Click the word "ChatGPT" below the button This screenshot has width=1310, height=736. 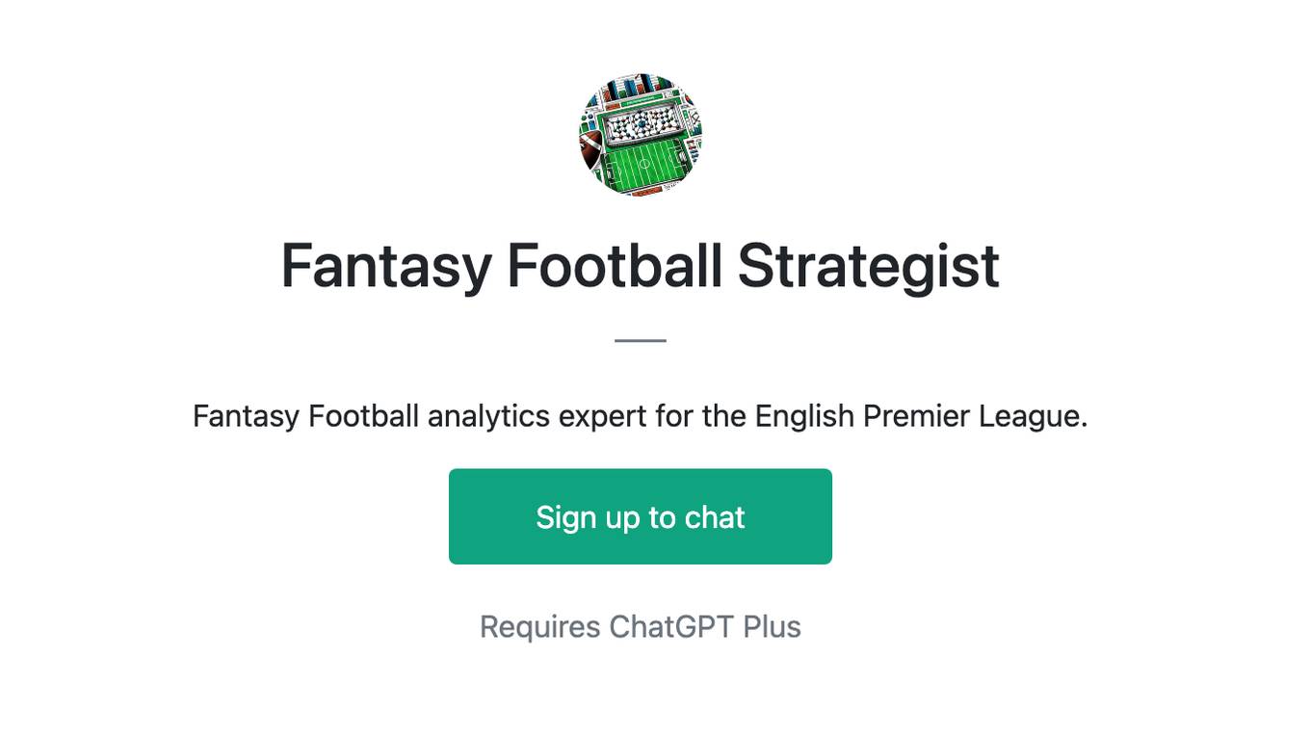671,627
